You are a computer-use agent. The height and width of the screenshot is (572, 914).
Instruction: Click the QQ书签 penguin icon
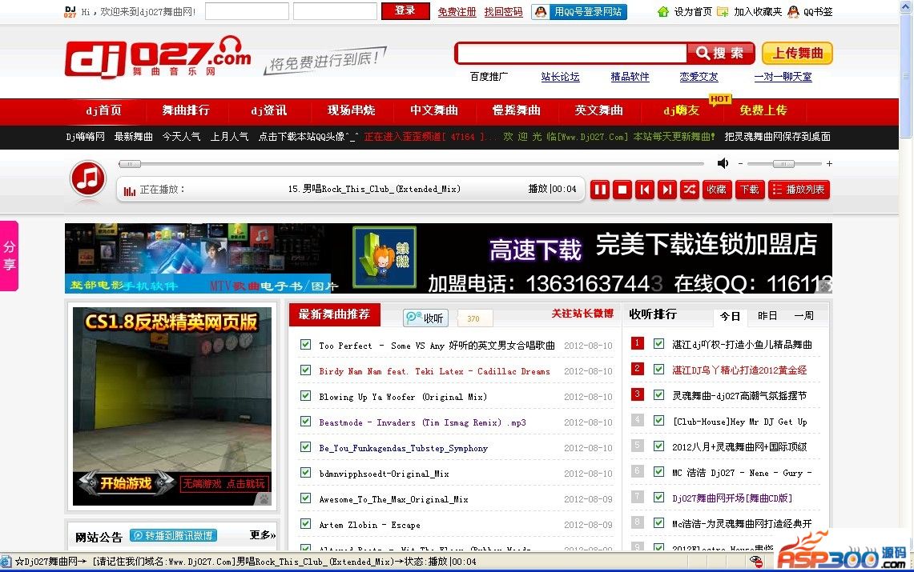click(x=793, y=12)
